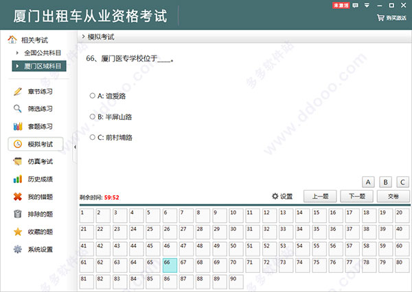Image resolution: width=412 pixels, height=292 pixels.
Task: Go to previous question with 上一题
Action: 320,196
